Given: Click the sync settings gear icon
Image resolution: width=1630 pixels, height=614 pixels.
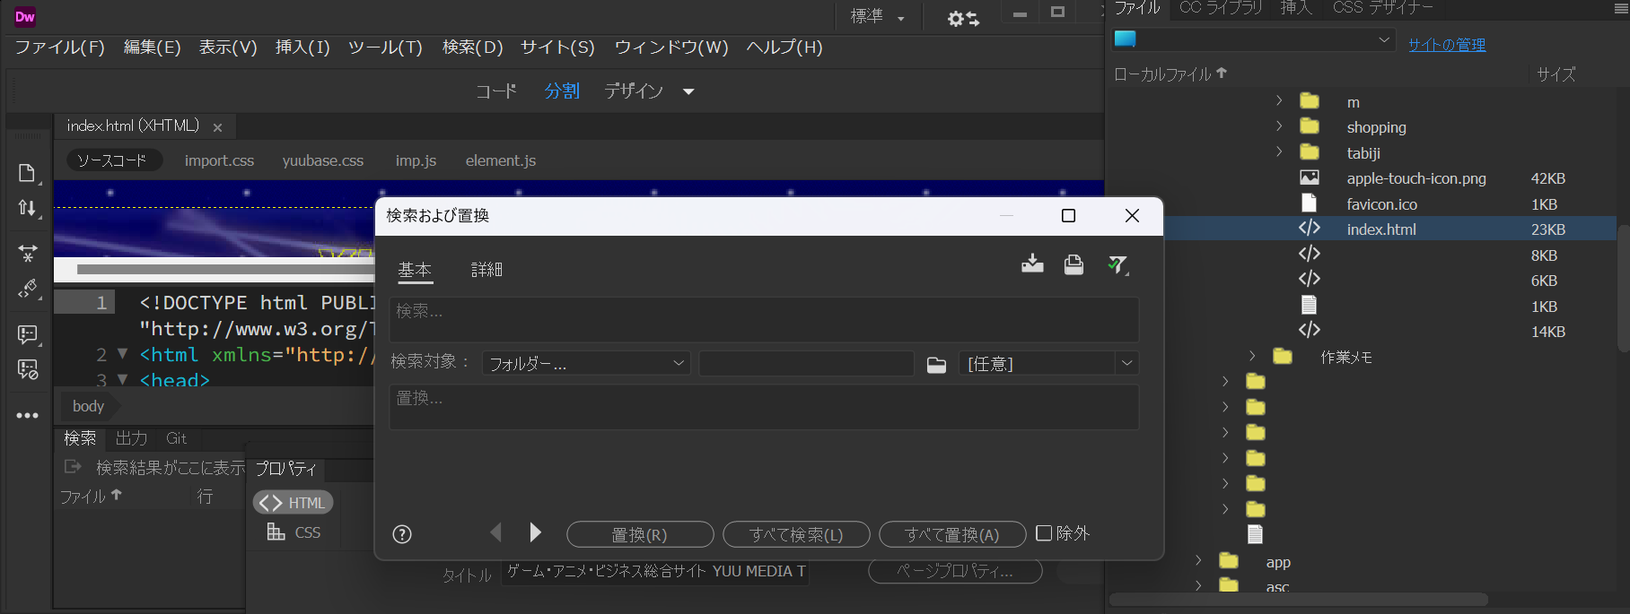Looking at the screenshot, I should pos(963,18).
